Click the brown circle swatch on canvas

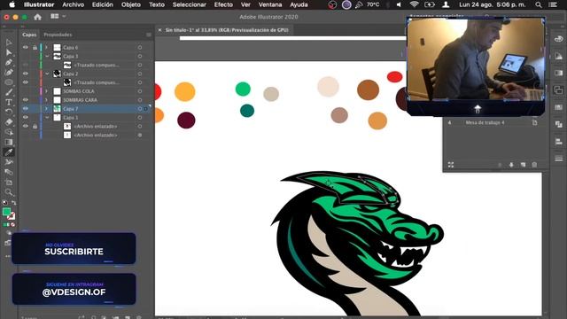tap(369, 89)
